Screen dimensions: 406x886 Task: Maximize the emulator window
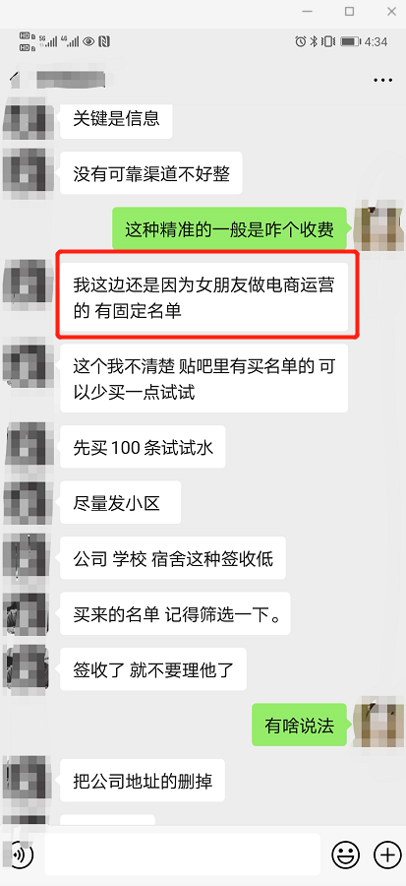tap(350, 11)
